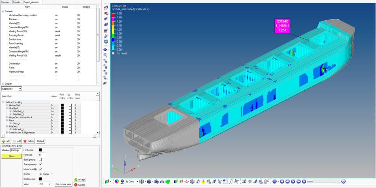The image size is (376, 188).
Task: Click the member list vertical scrollbar down arrow
Action: [x=98, y=133]
